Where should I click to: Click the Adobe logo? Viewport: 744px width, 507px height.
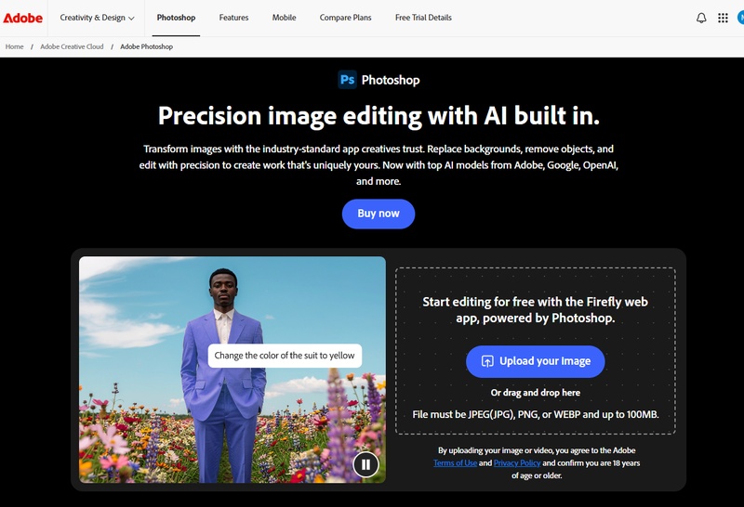click(22, 18)
